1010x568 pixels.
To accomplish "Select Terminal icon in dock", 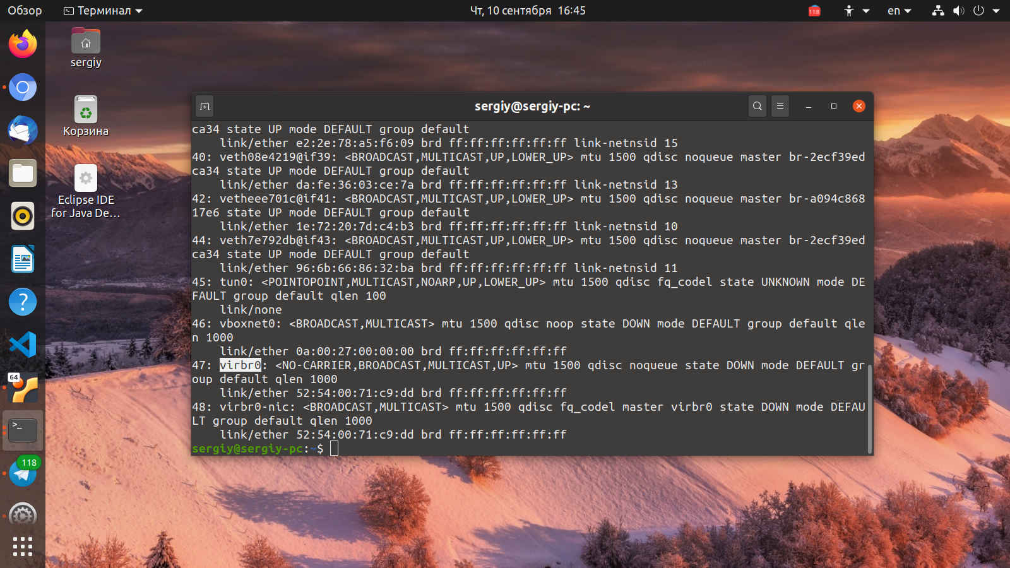I will click(23, 430).
